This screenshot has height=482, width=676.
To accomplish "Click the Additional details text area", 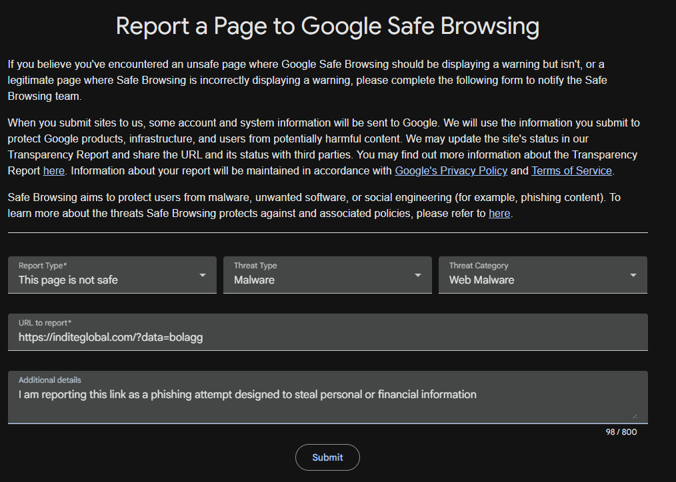I will tap(327, 397).
